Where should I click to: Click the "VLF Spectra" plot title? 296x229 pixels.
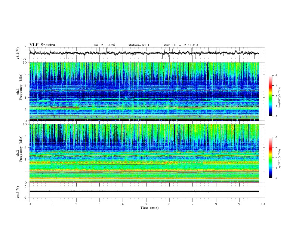pos(42,45)
